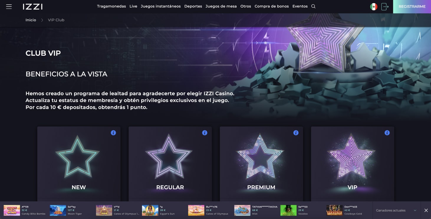Select the Otros menu item

(x=246, y=6)
